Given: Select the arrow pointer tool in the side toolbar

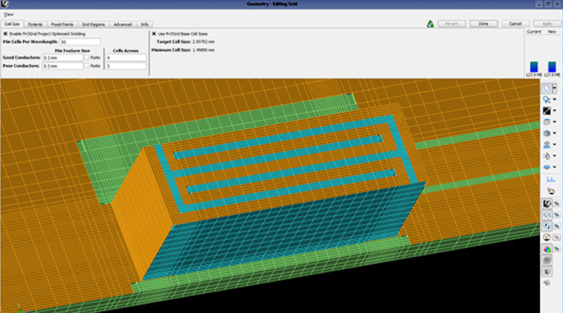Looking at the screenshot, I should [x=547, y=88].
